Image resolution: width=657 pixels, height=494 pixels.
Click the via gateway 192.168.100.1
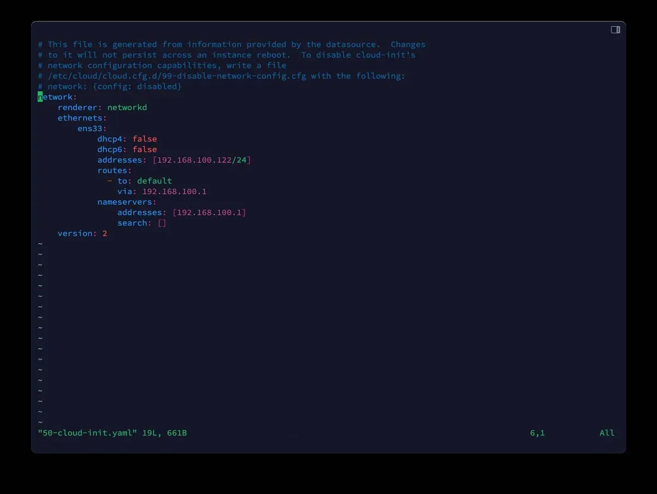[174, 191]
